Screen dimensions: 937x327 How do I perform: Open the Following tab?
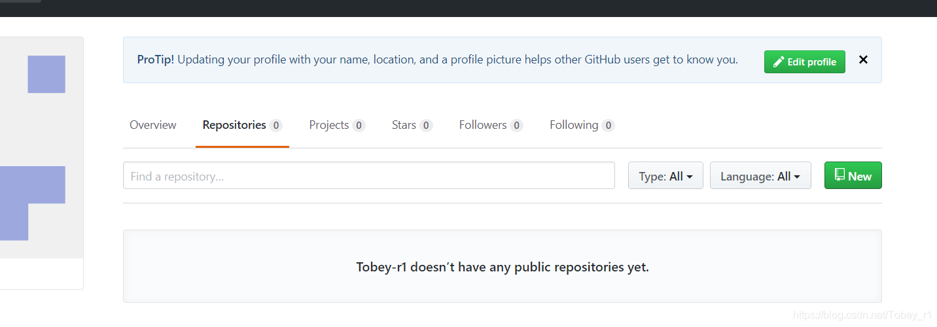tap(582, 125)
